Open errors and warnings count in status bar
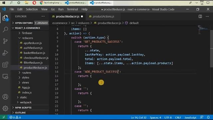This screenshot has height=120, width=213. 15,117
